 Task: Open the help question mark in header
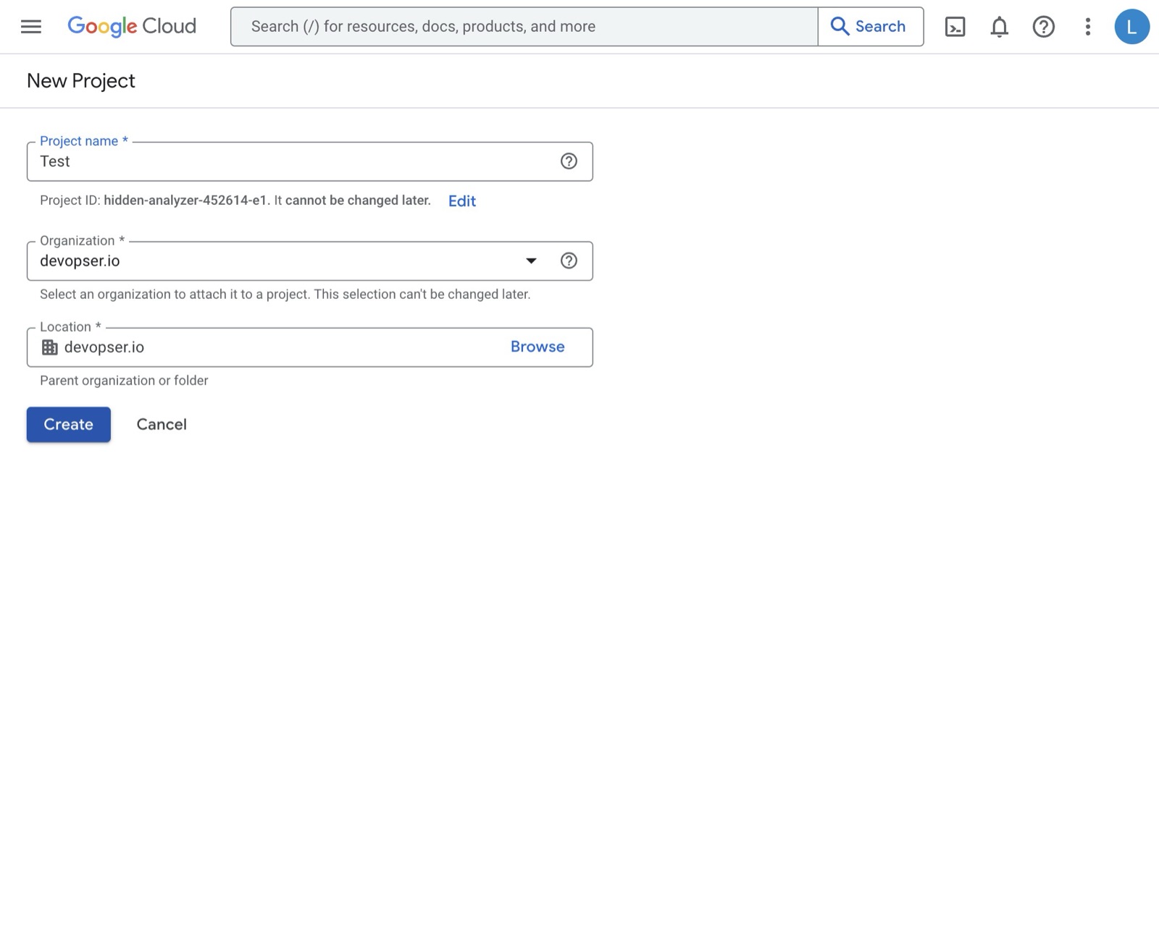pos(1043,27)
